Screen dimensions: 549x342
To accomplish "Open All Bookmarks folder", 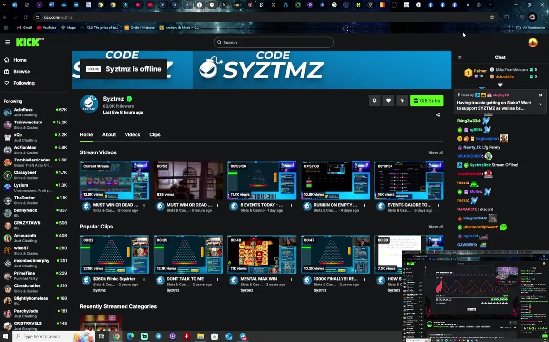I will 530,28.
